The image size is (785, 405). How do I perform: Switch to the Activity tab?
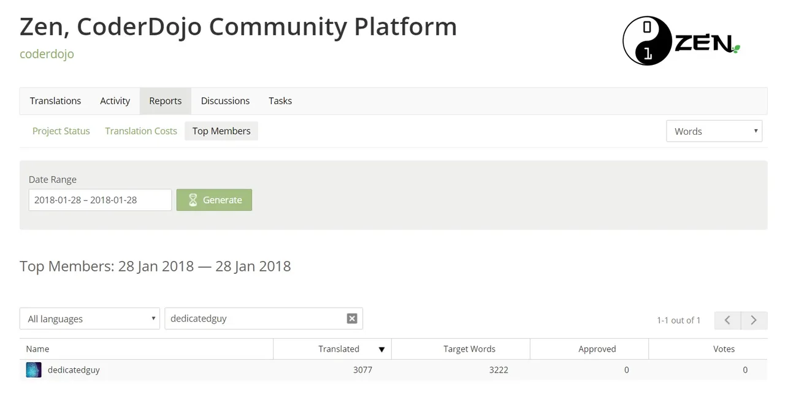115,101
